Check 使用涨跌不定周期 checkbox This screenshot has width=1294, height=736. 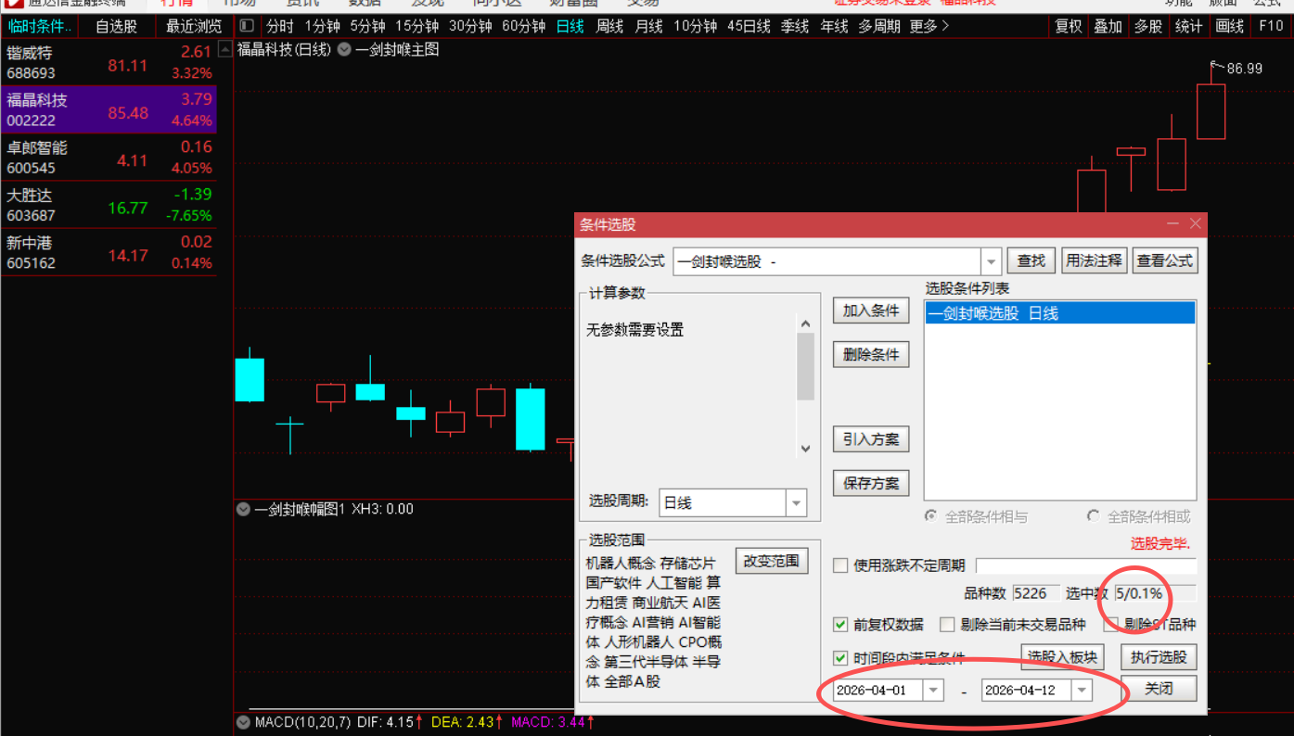click(840, 565)
